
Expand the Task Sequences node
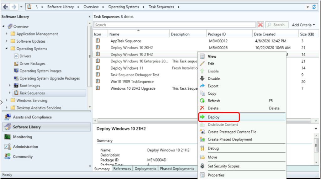(x=10, y=93)
